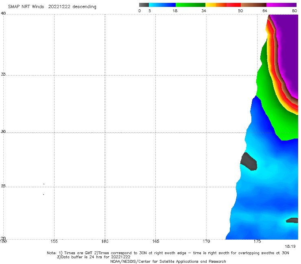Screen dimensions: 301x264
Task: Click the dark gray calm-wind patch near 27N
Action: pos(249,161)
